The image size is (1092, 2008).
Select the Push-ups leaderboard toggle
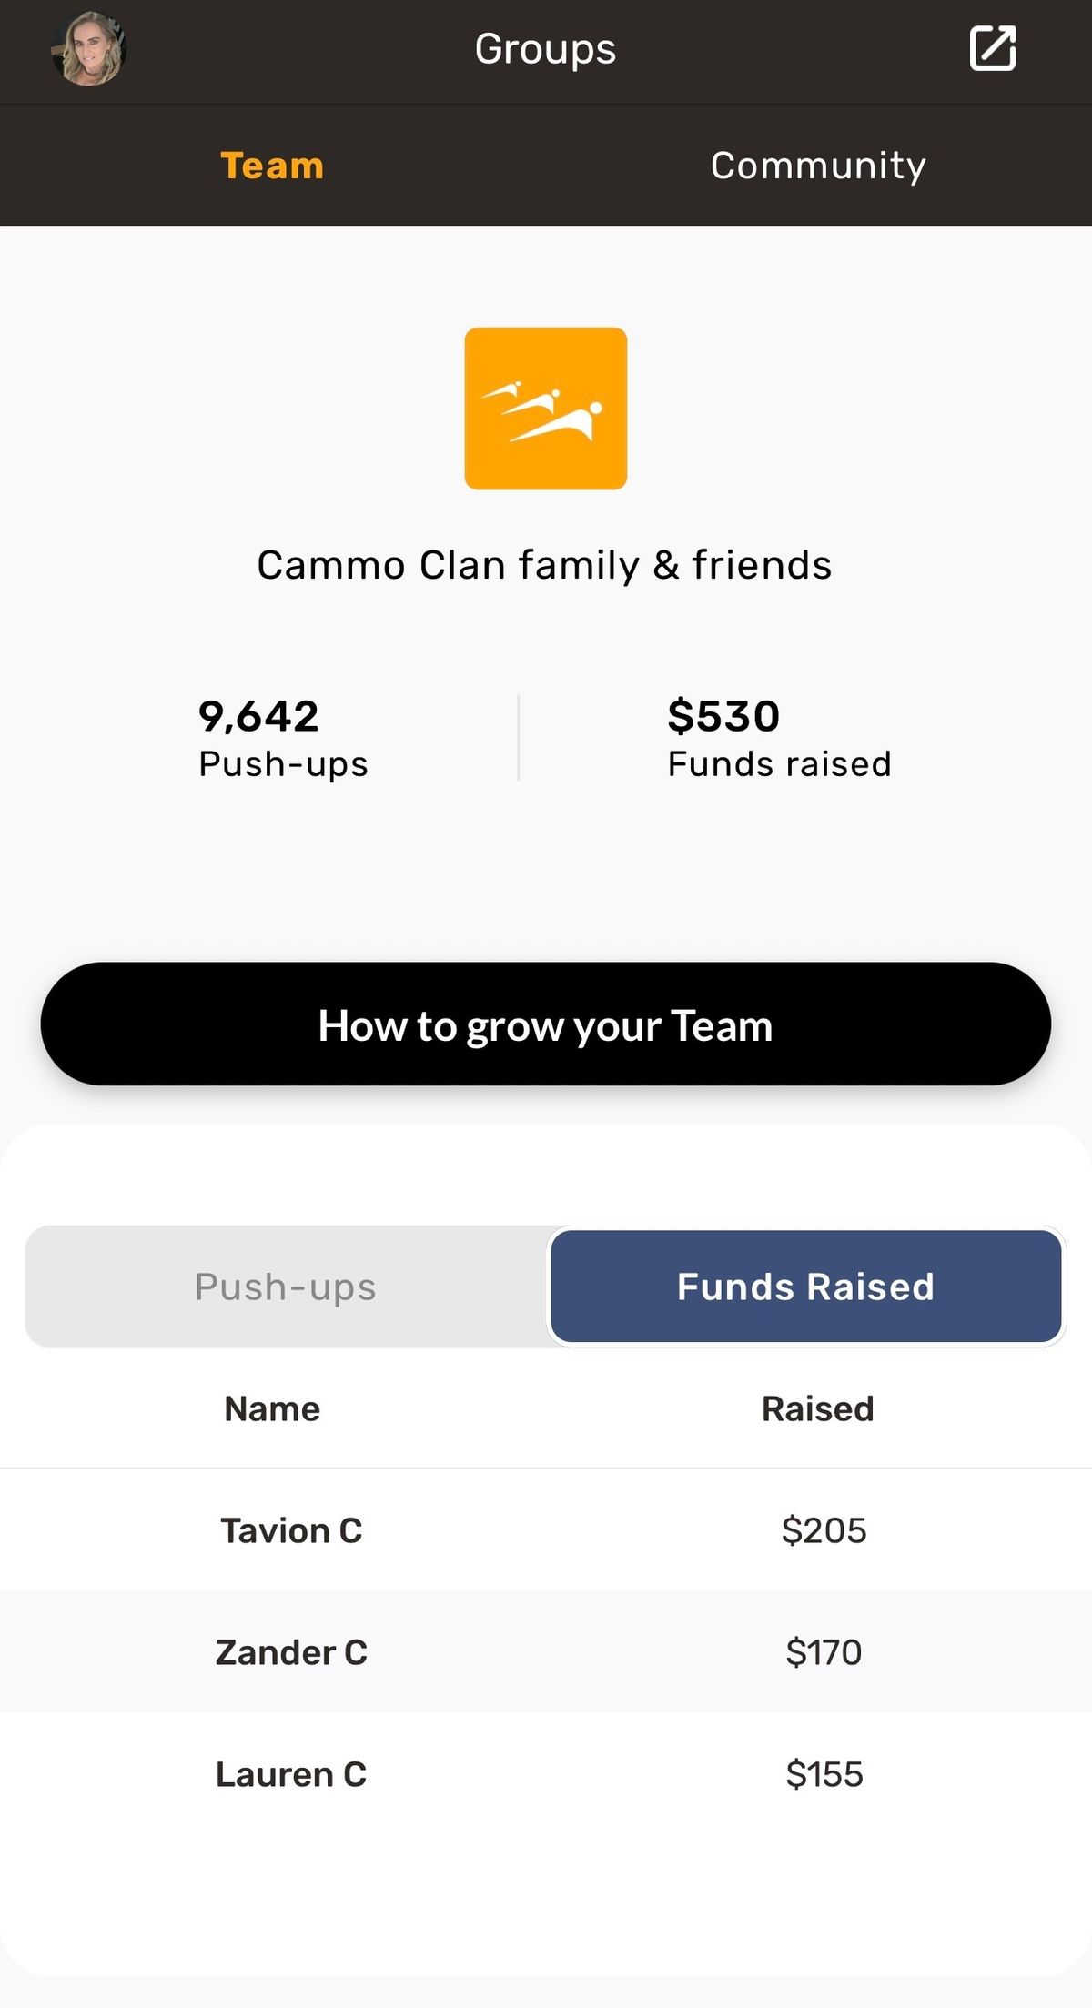(286, 1287)
